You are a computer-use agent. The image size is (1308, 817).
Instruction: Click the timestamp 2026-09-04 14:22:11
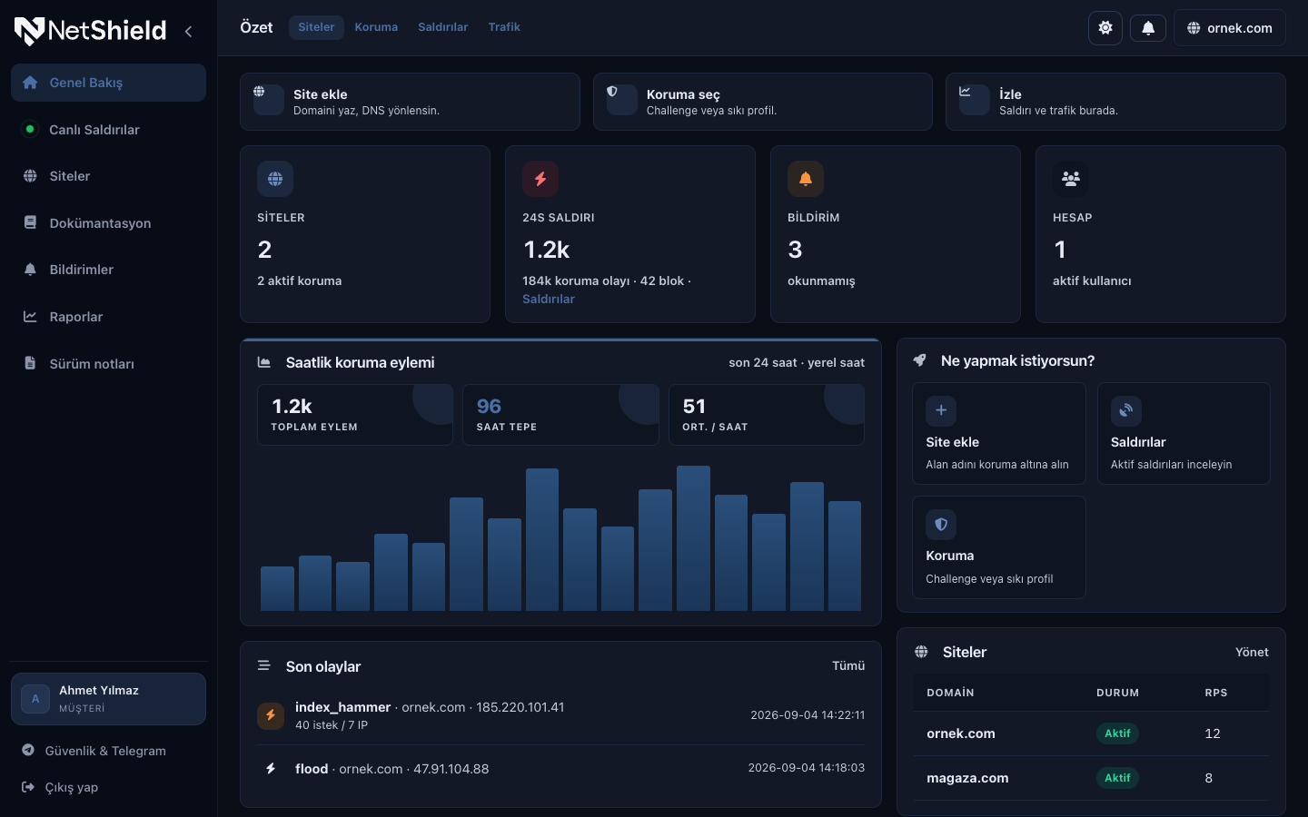tap(808, 715)
